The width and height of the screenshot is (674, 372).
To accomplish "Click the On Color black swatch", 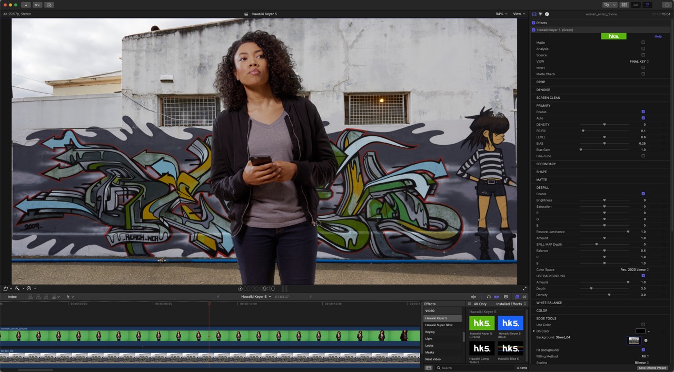I will (x=640, y=331).
